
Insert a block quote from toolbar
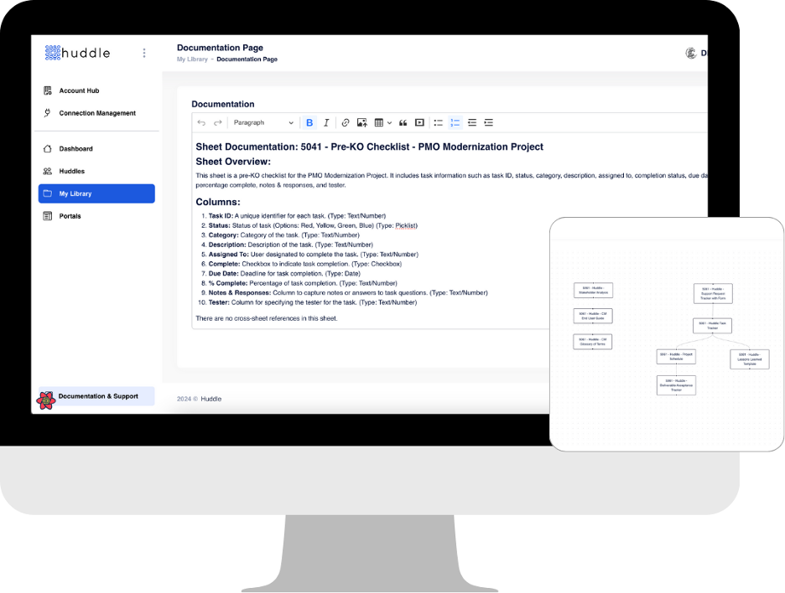403,123
